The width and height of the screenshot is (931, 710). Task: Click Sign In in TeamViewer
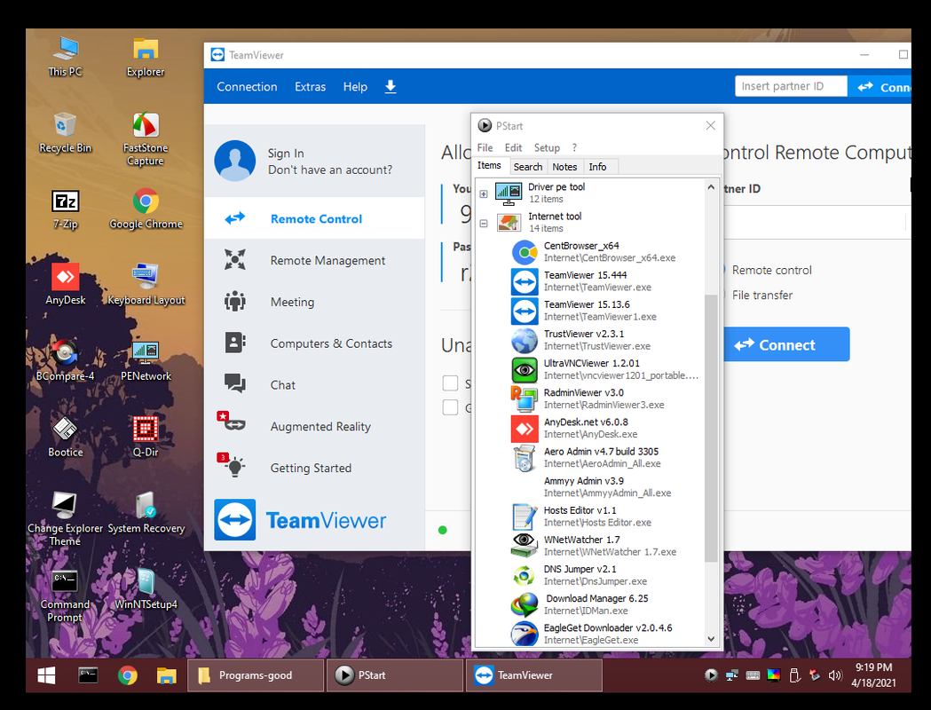click(x=286, y=154)
